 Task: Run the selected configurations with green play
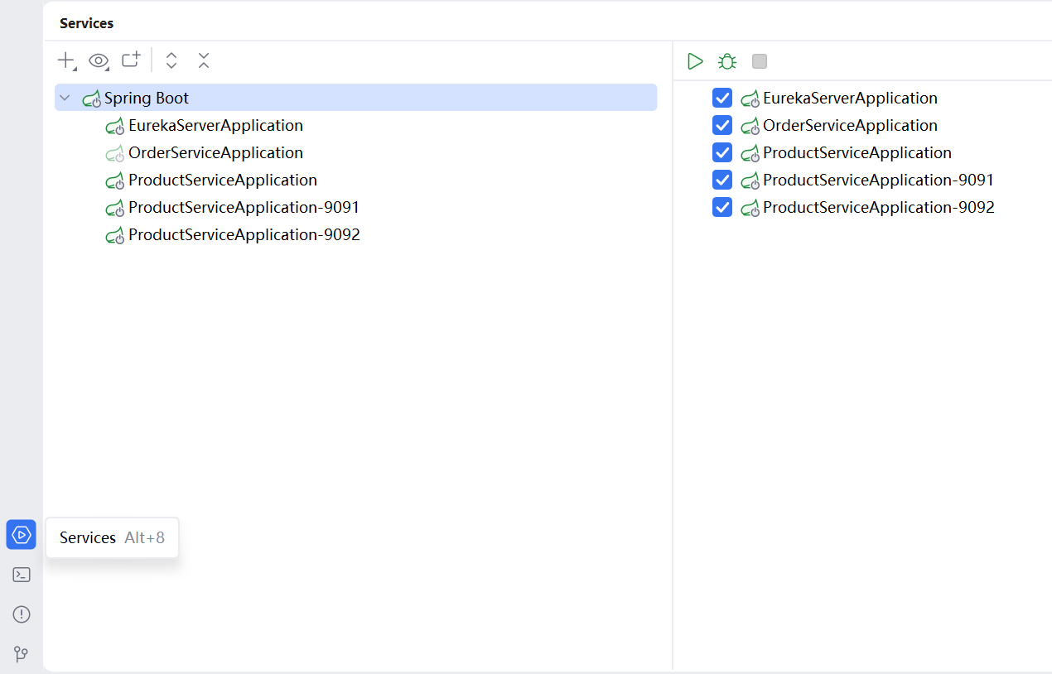695,61
